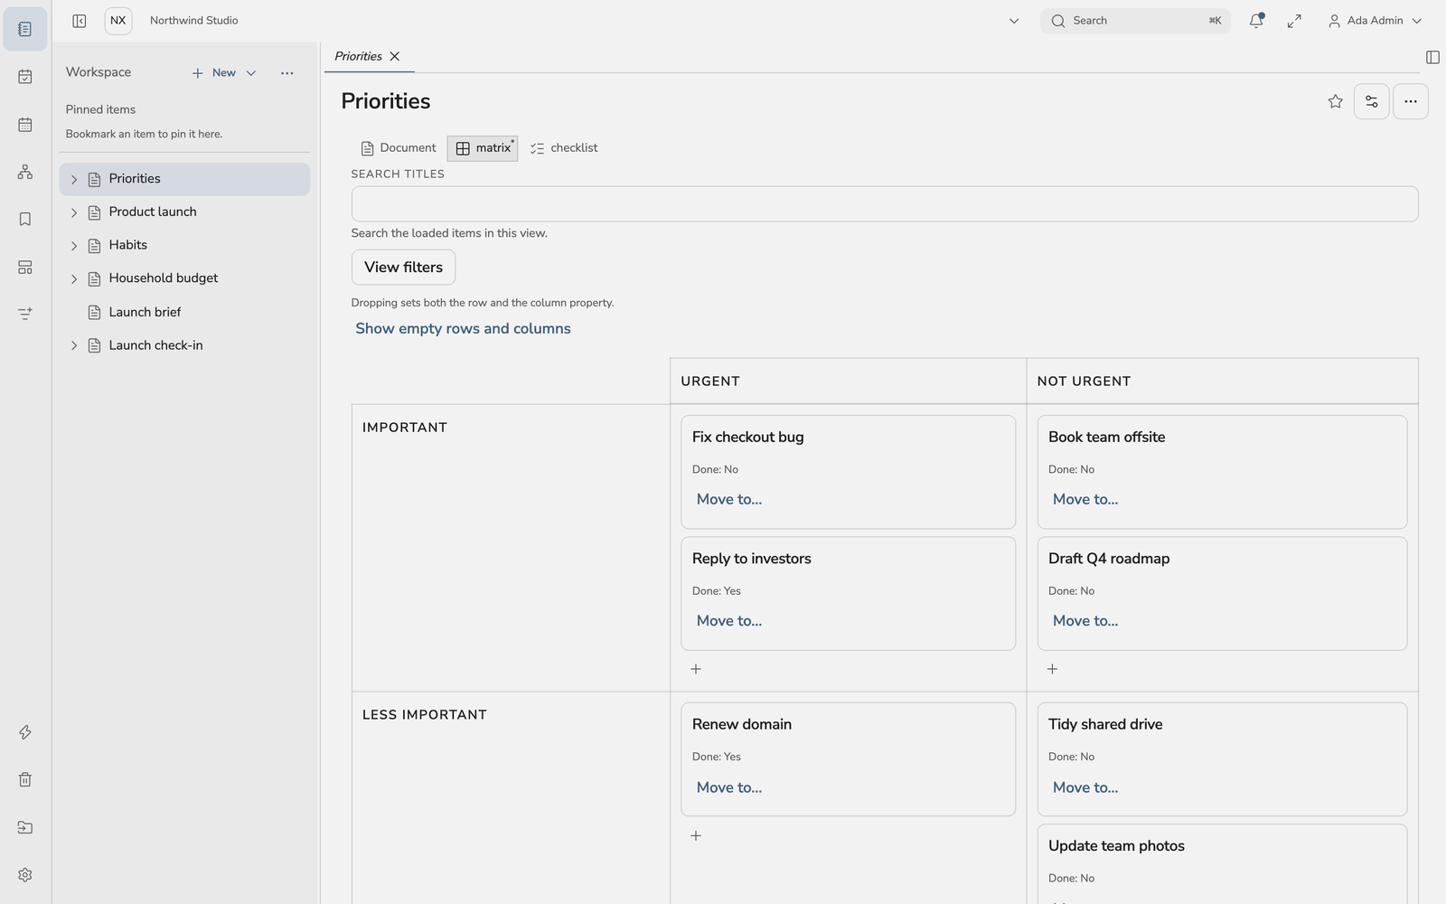Image resolution: width=1446 pixels, height=904 pixels.
Task: Expand the Launch check-in tree item
Action: tap(74, 346)
